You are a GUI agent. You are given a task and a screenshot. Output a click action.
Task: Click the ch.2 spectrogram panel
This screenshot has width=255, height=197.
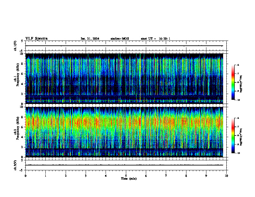(x=124, y=132)
